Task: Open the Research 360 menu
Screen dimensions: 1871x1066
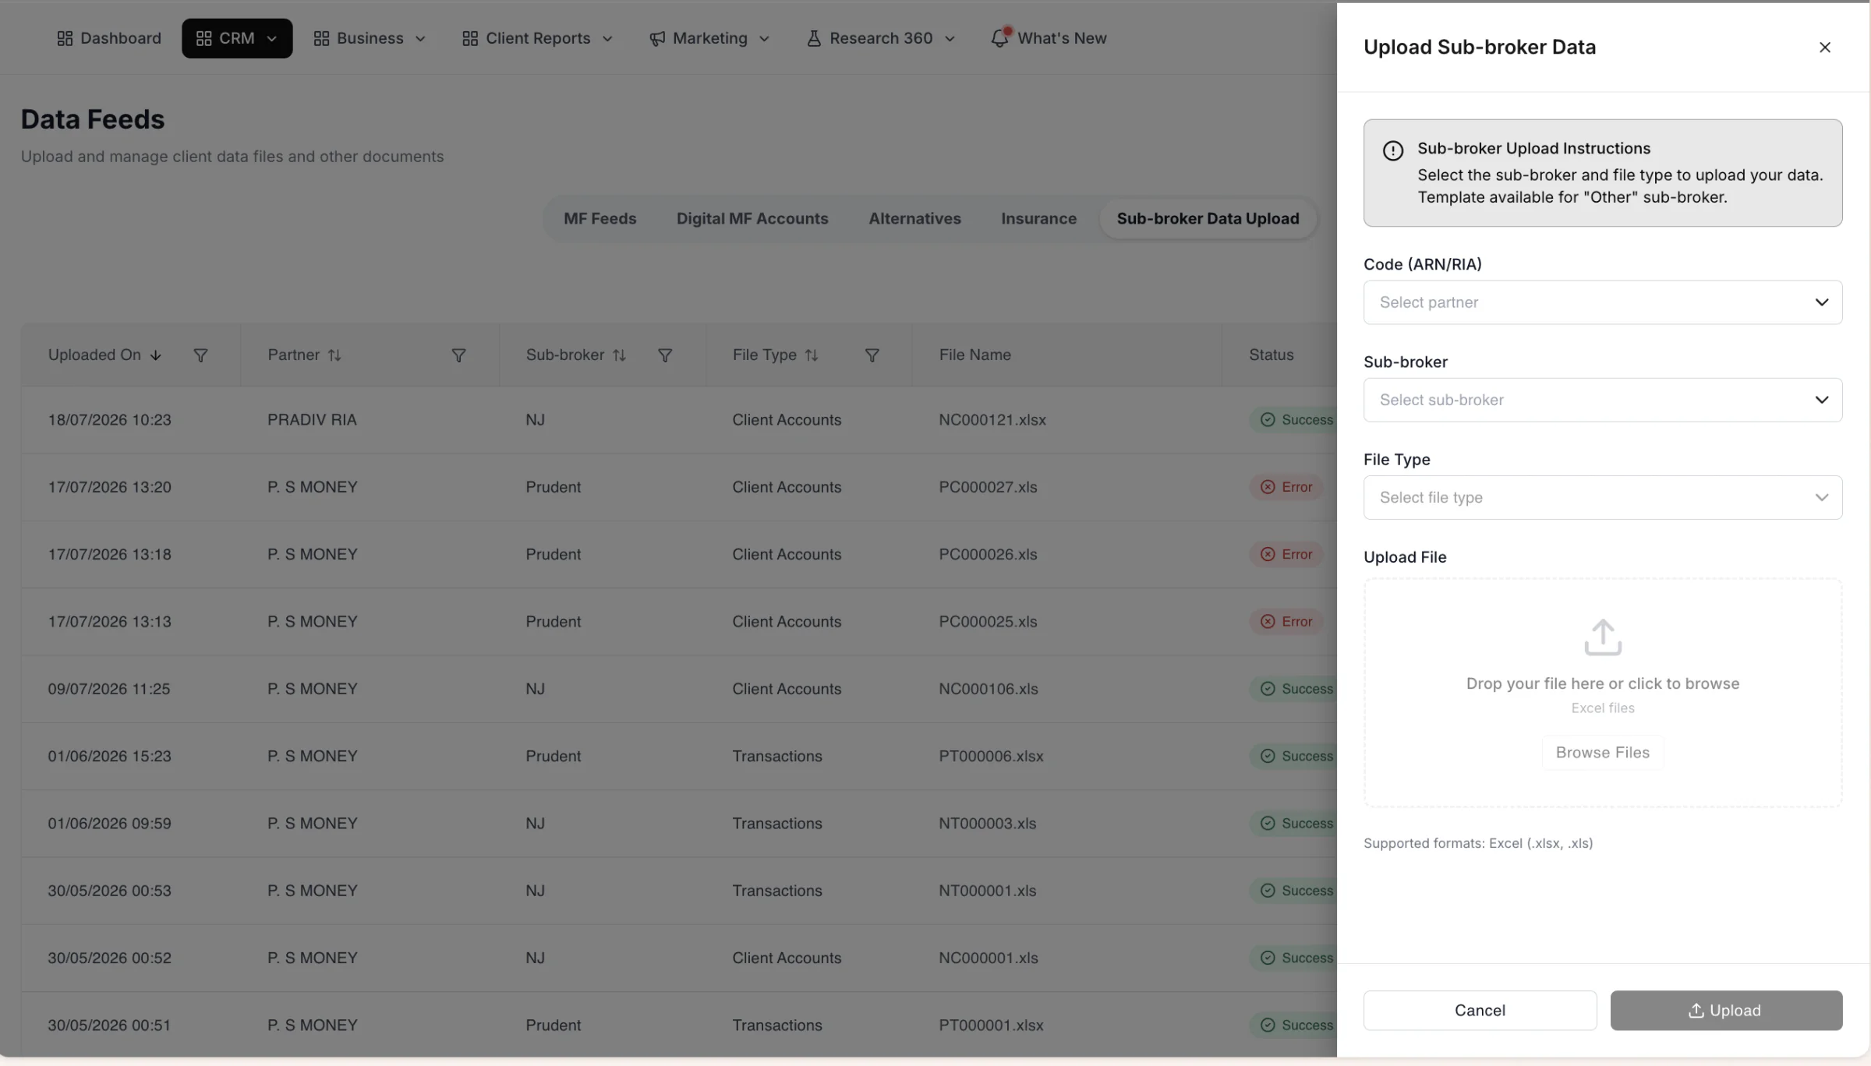Action: click(x=881, y=38)
